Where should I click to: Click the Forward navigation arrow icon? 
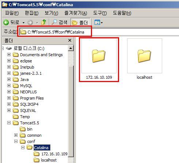point(30,23)
